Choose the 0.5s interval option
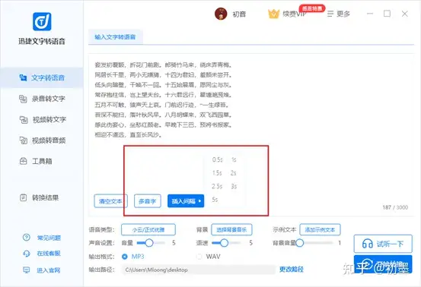The height and width of the screenshot is (287, 421). coord(217,159)
